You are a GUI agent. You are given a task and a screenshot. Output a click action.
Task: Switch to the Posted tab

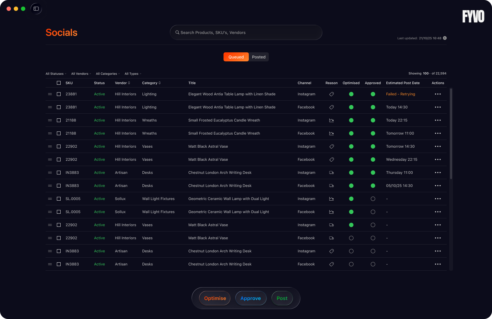(259, 57)
